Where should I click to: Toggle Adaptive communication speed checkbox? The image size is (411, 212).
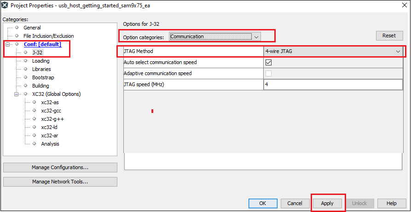point(268,74)
